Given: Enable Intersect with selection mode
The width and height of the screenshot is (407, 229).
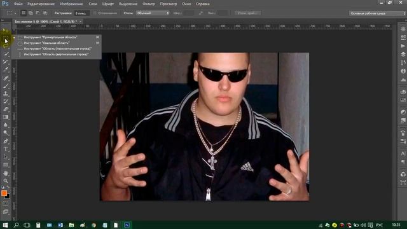Looking at the screenshot, I should click(x=45, y=13).
